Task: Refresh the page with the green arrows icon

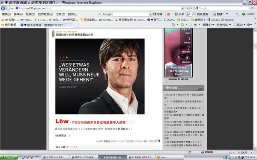Action: pyautogui.click(x=187, y=8)
